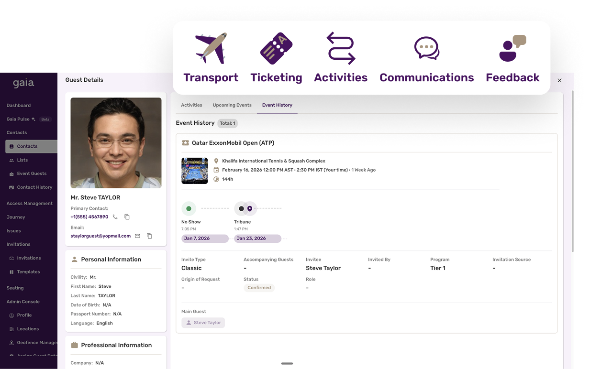The width and height of the screenshot is (590, 369).
Task: Click the Qatar ExxonMobil Open event thumbnail
Action: tap(195, 171)
